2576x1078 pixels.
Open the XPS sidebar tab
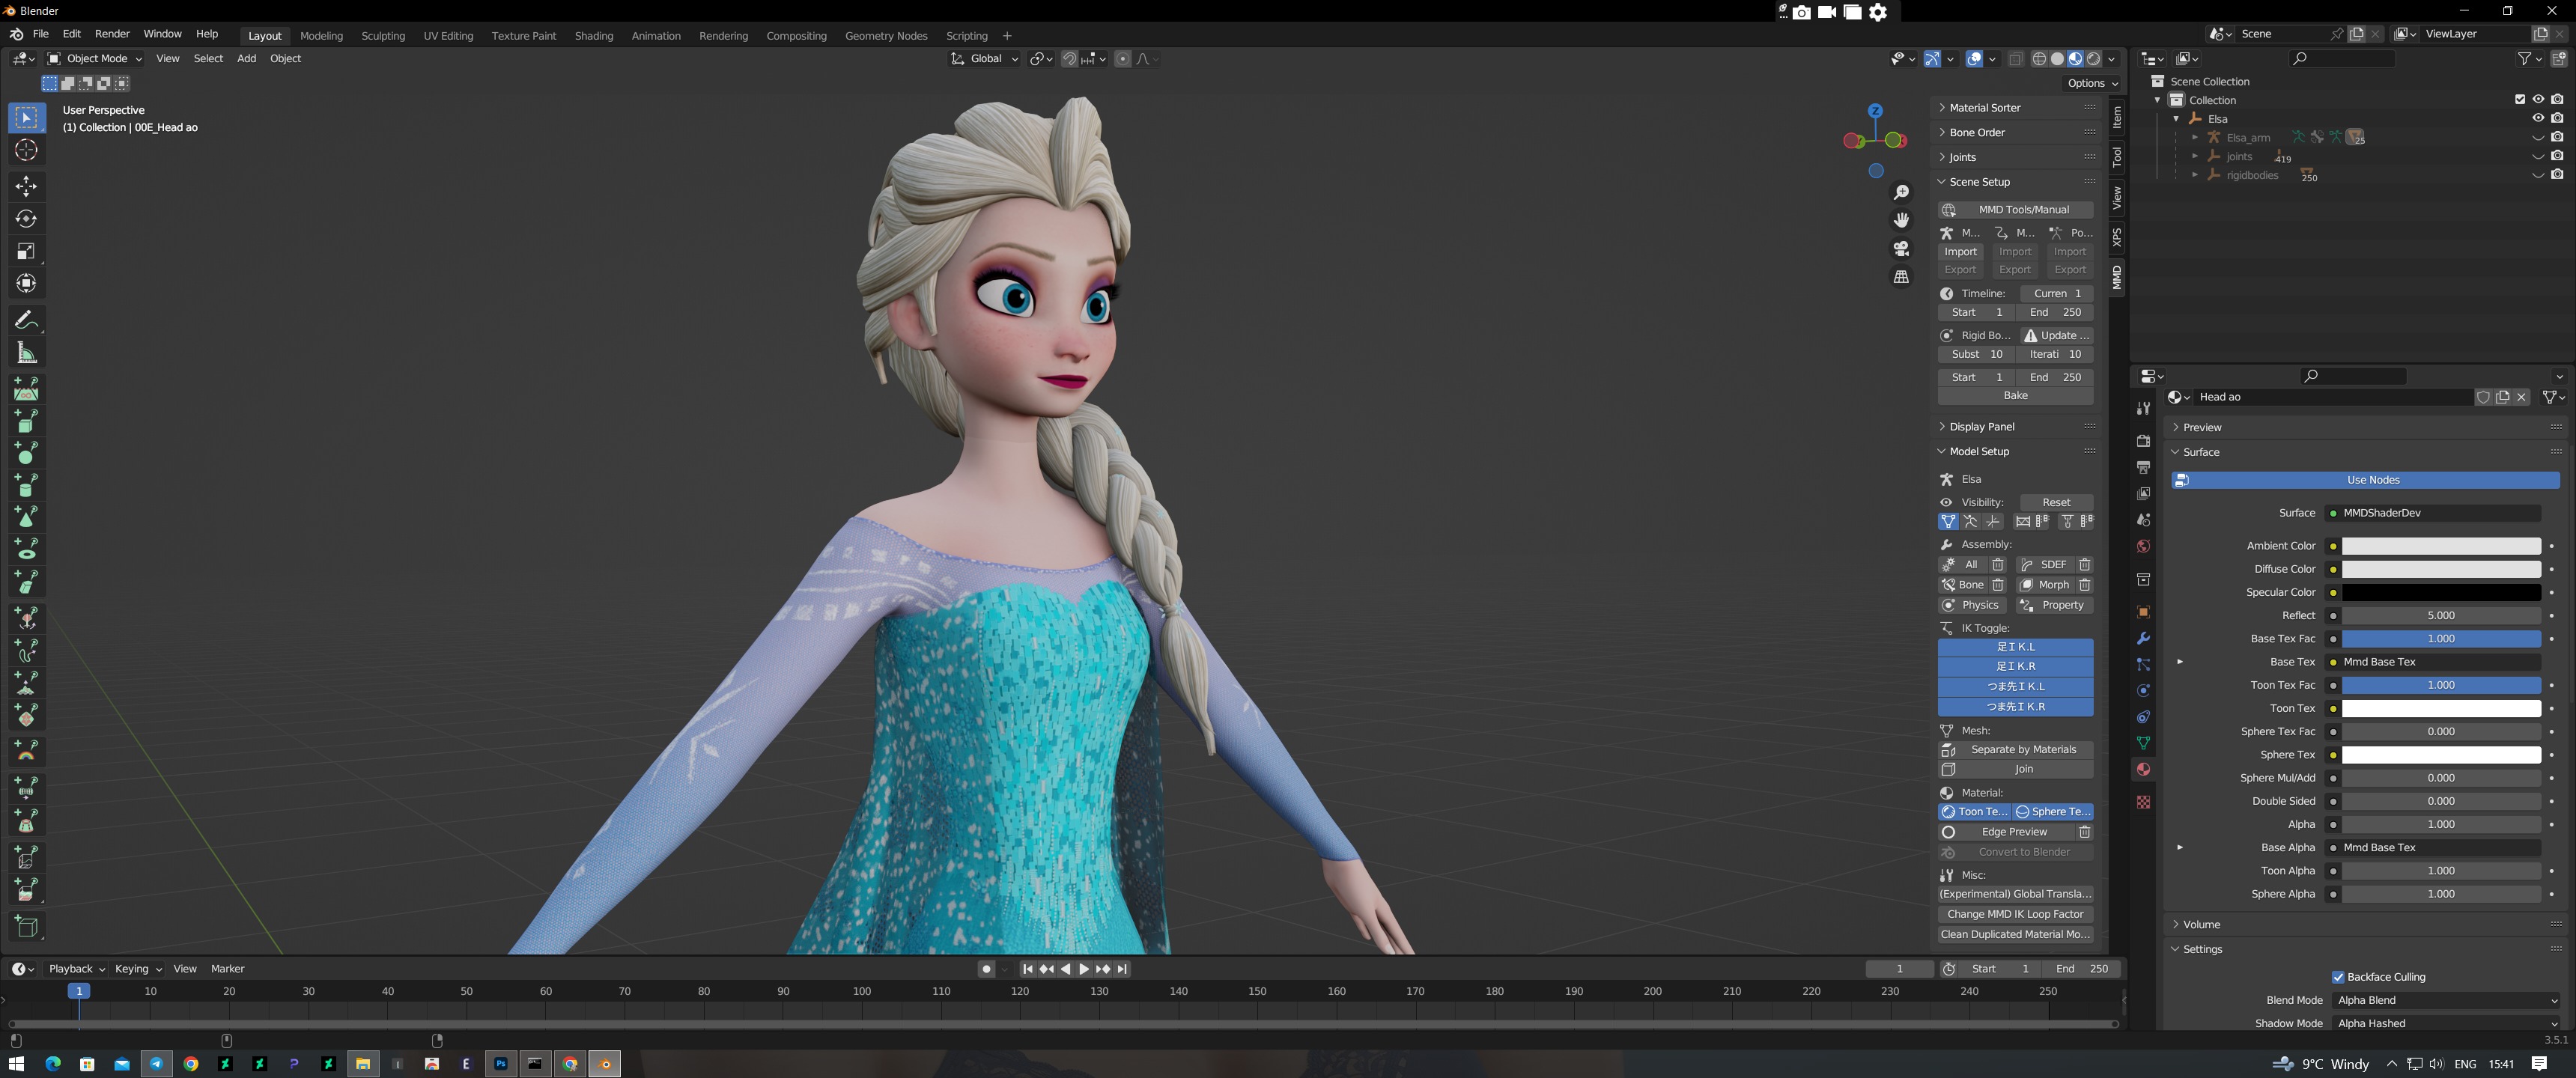2116,238
